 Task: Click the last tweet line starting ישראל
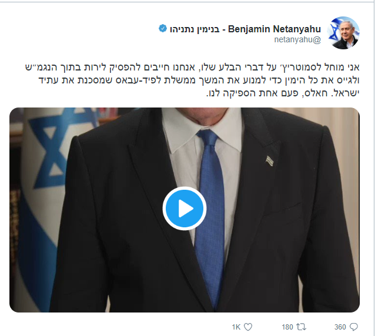[283, 93]
